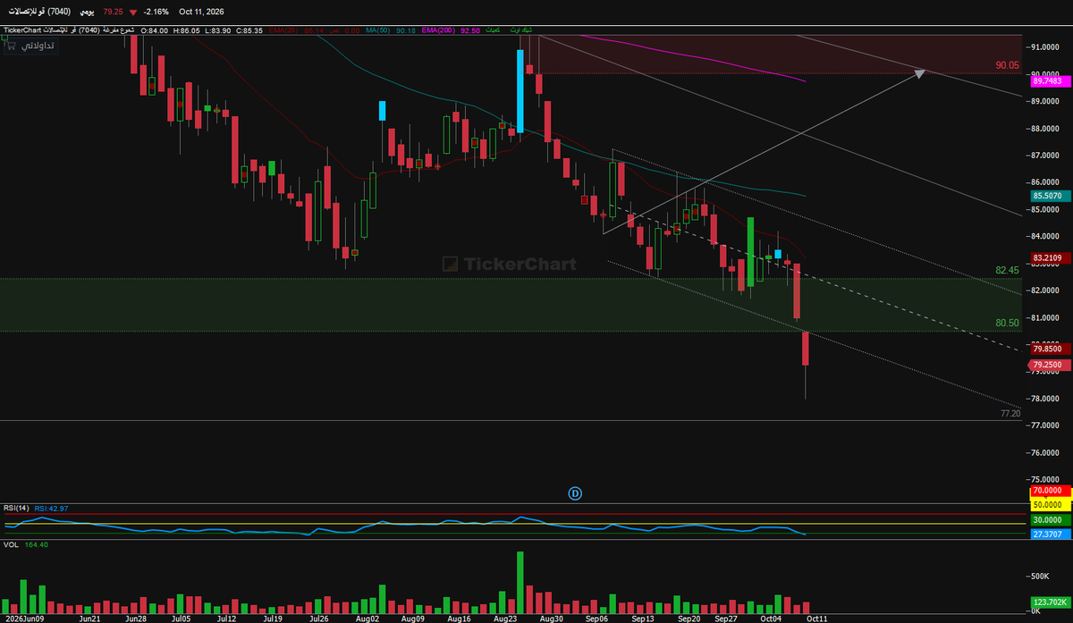Click the H:86.05 high value
Viewport: 1073px width, 623px height.
click(x=188, y=30)
